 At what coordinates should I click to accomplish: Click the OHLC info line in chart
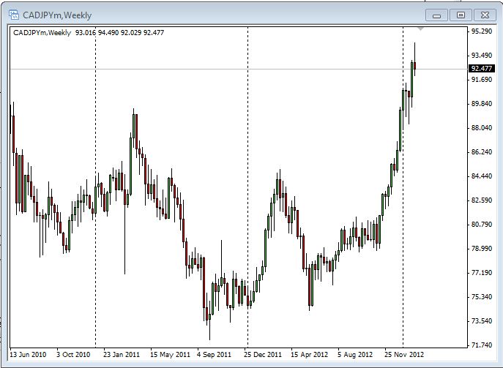click(x=89, y=32)
